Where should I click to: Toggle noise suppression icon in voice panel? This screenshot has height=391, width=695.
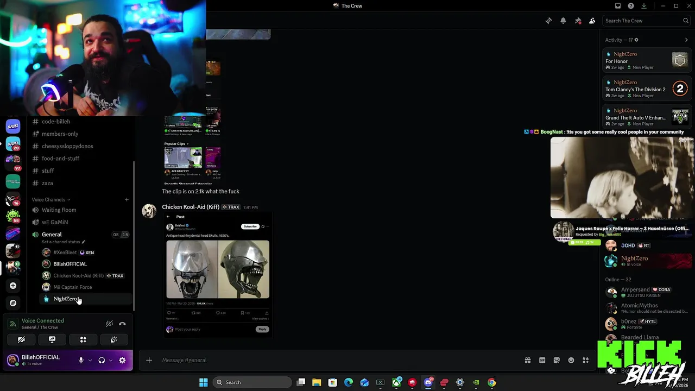109,324
